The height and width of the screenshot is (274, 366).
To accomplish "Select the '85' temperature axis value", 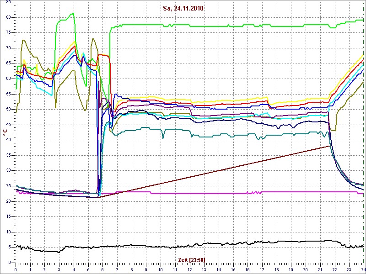I will click(8, 2).
